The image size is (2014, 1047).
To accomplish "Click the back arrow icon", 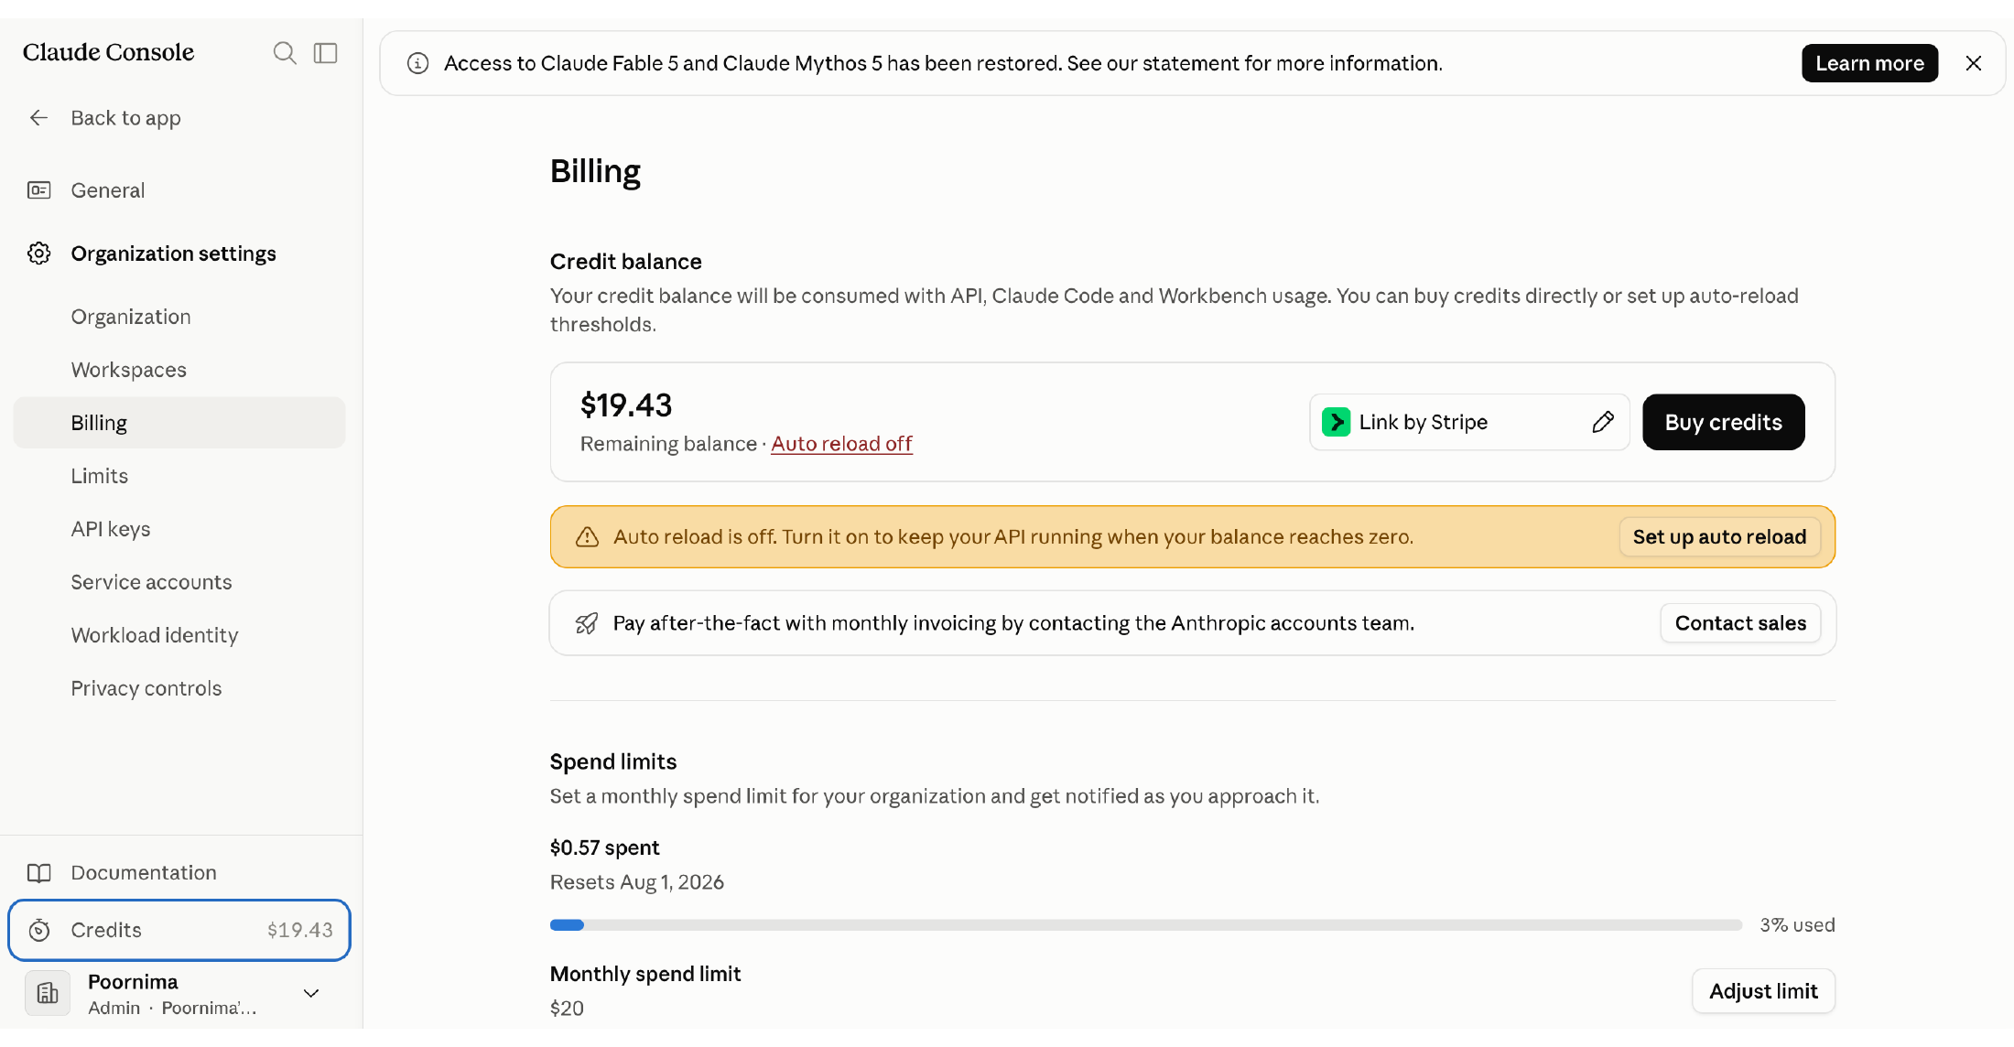I will click(x=38, y=118).
